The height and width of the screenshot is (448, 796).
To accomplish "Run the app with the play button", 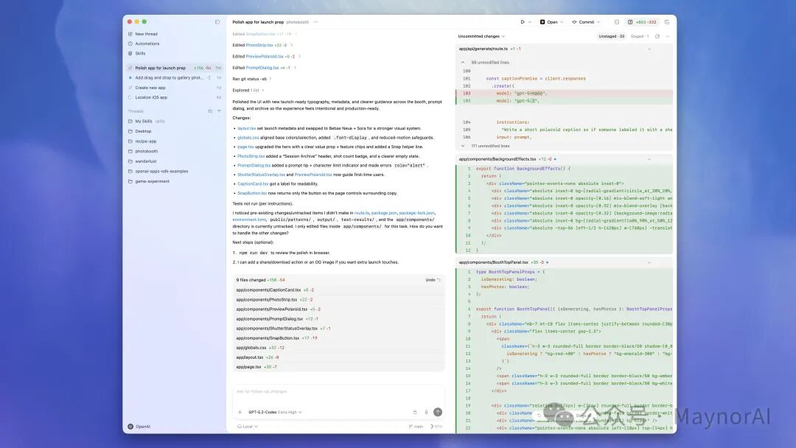I will [x=523, y=21].
